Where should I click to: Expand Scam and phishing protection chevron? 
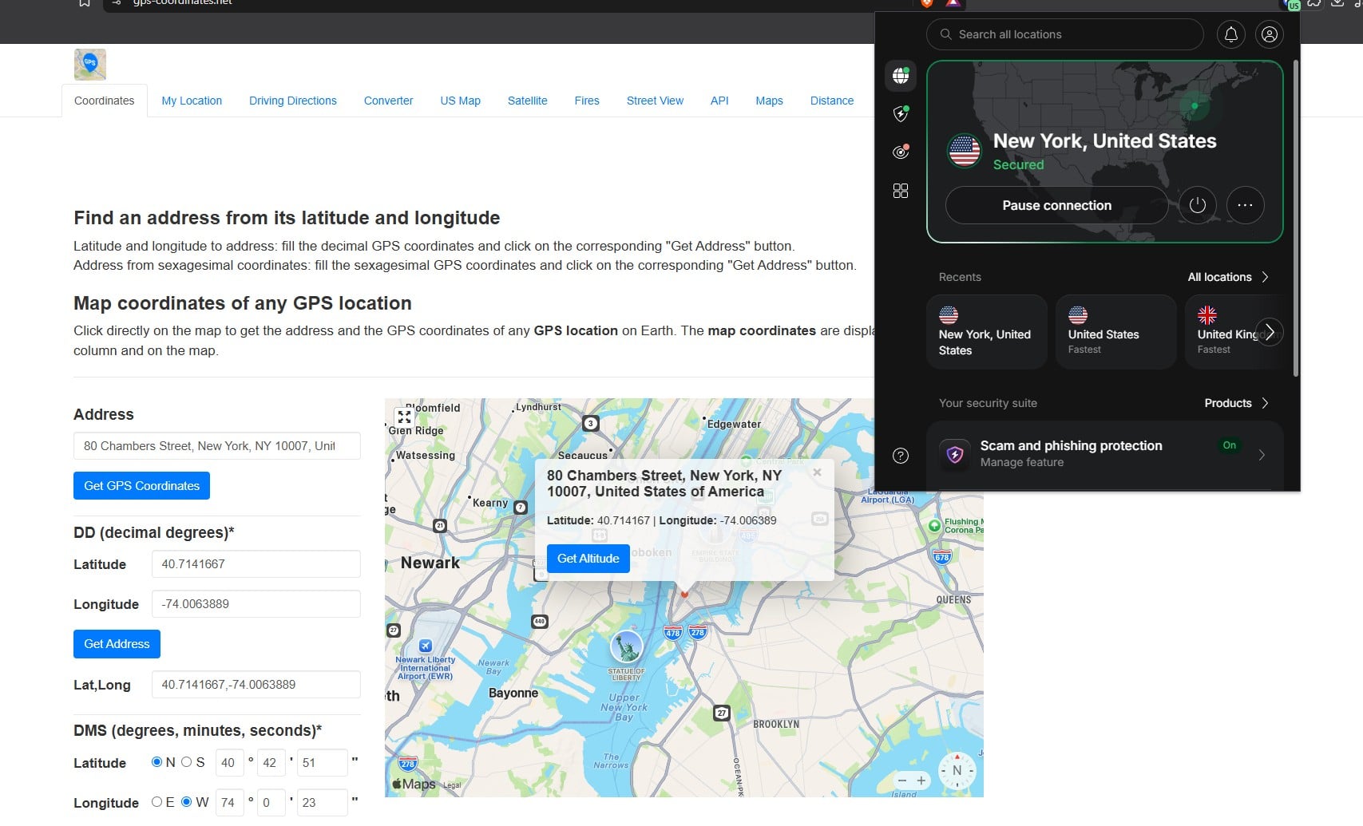[1262, 455]
